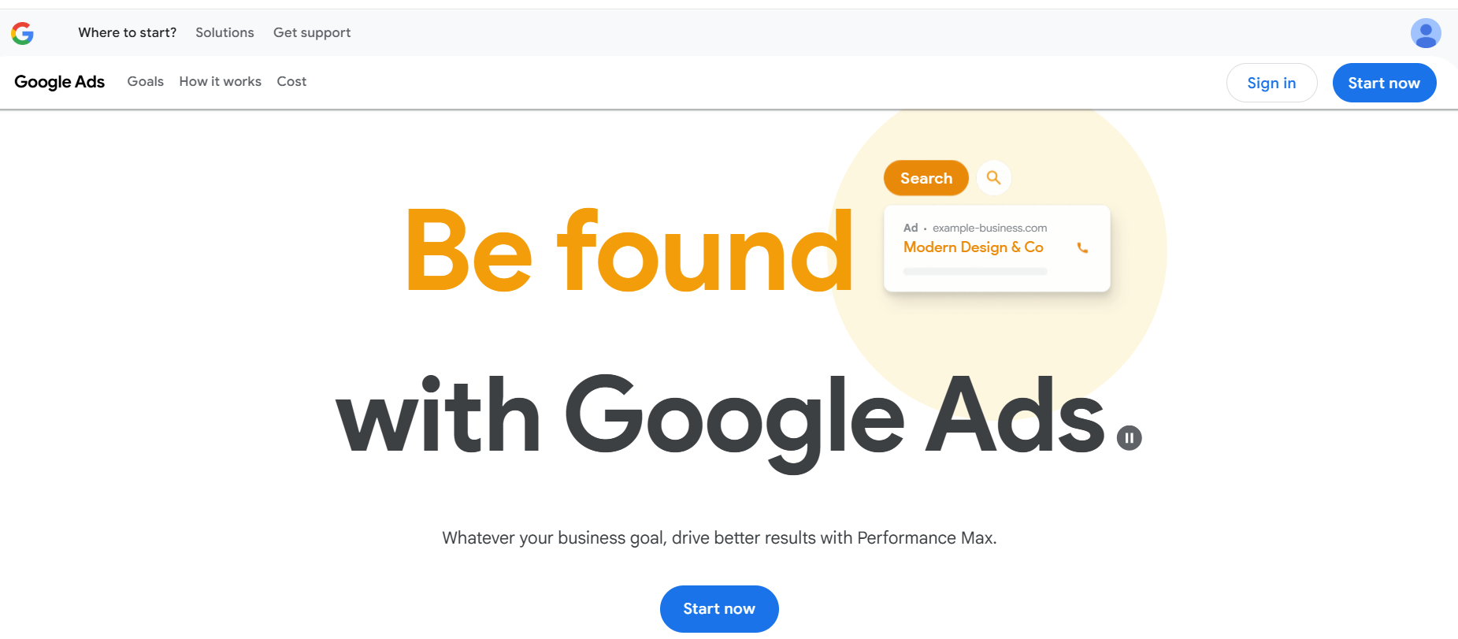Click the sample ad preview card

(996, 249)
